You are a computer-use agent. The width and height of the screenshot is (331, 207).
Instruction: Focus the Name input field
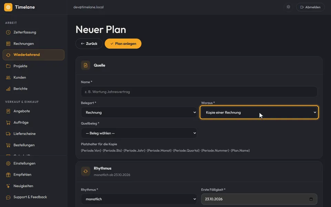point(199,92)
